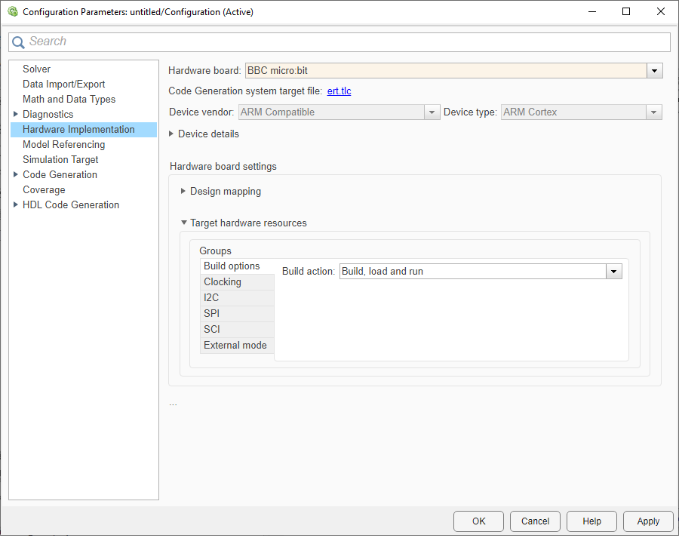679x538 pixels.
Task: Expand the Diagnostics tree node
Action: (16, 114)
